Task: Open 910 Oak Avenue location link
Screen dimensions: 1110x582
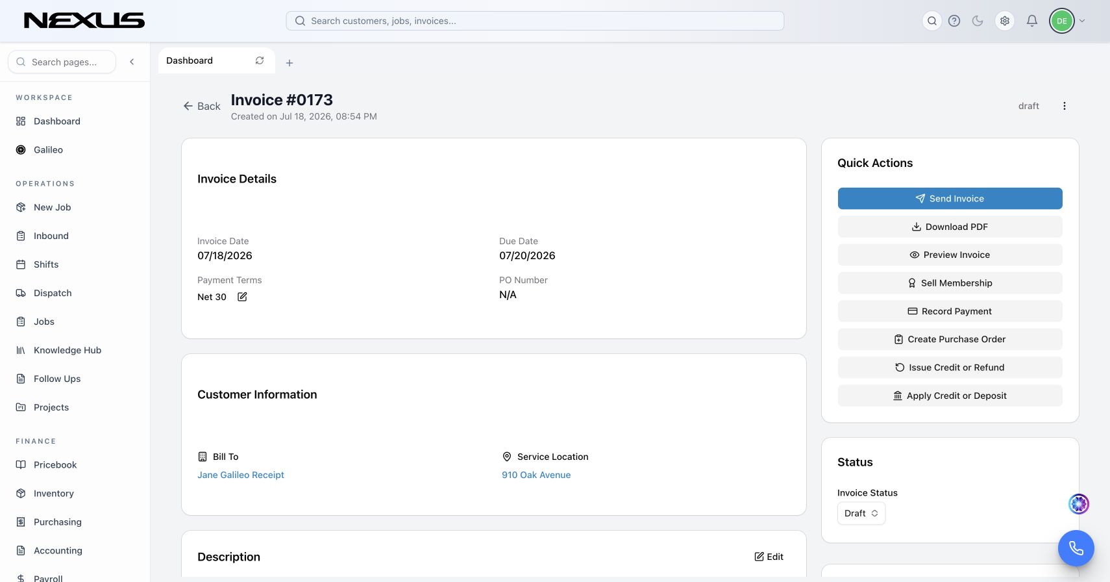Action: coord(536,475)
